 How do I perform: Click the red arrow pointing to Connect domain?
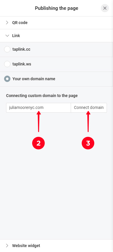(88, 121)
